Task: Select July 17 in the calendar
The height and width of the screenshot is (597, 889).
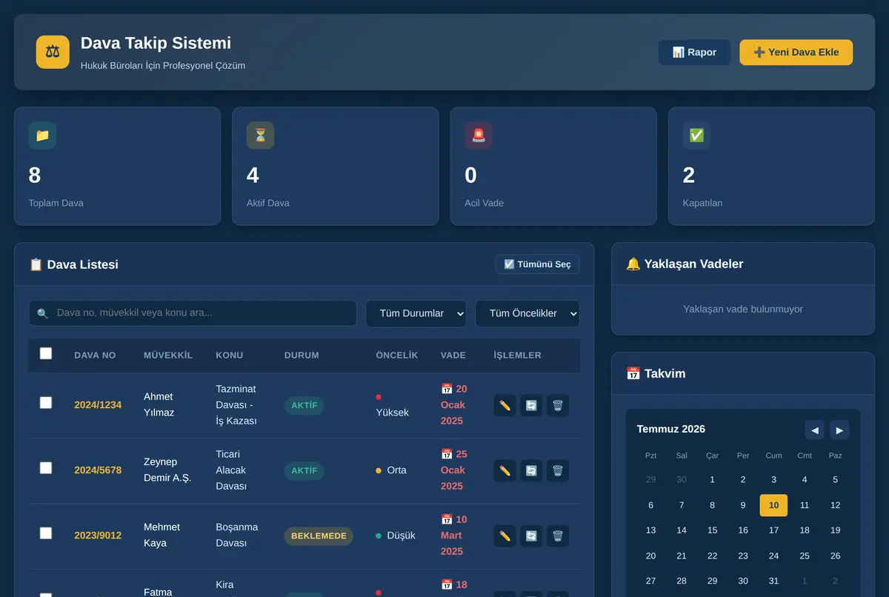Action: [773, 530]
